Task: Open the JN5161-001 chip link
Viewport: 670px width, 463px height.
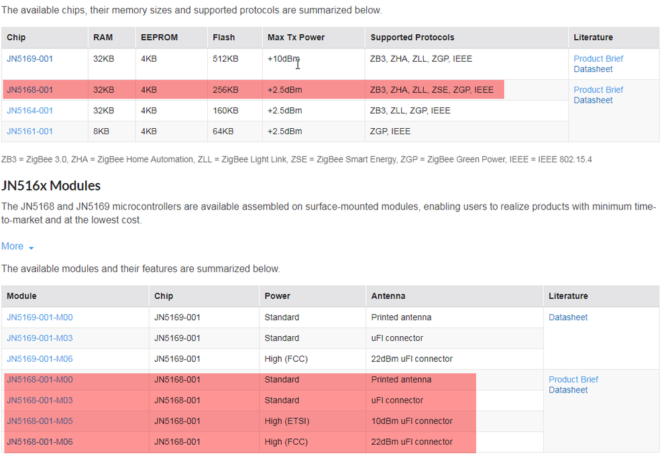Action: coord(30,132)
